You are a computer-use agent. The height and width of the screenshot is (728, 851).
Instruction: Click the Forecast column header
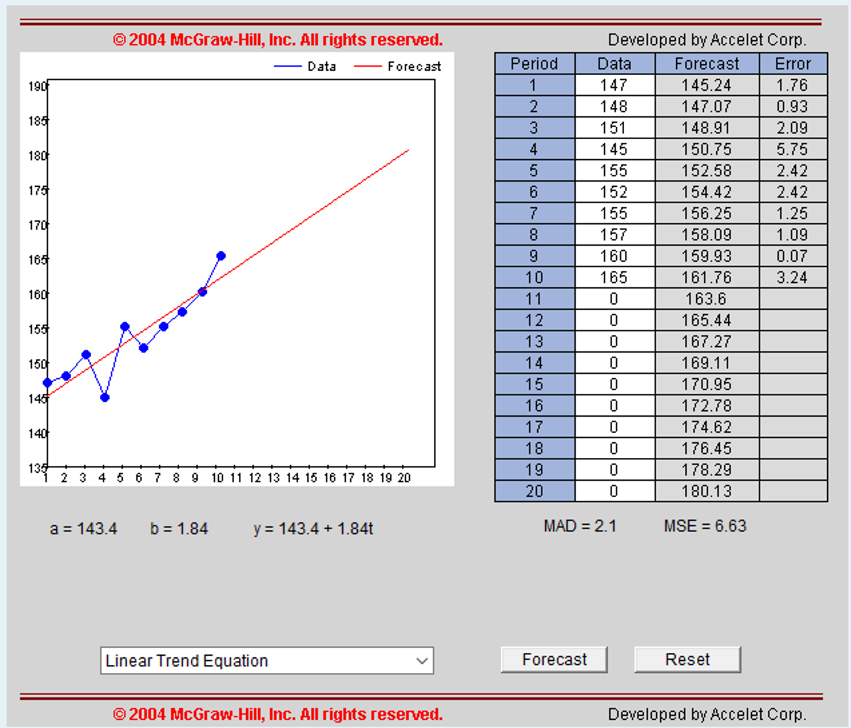[706, 63]
